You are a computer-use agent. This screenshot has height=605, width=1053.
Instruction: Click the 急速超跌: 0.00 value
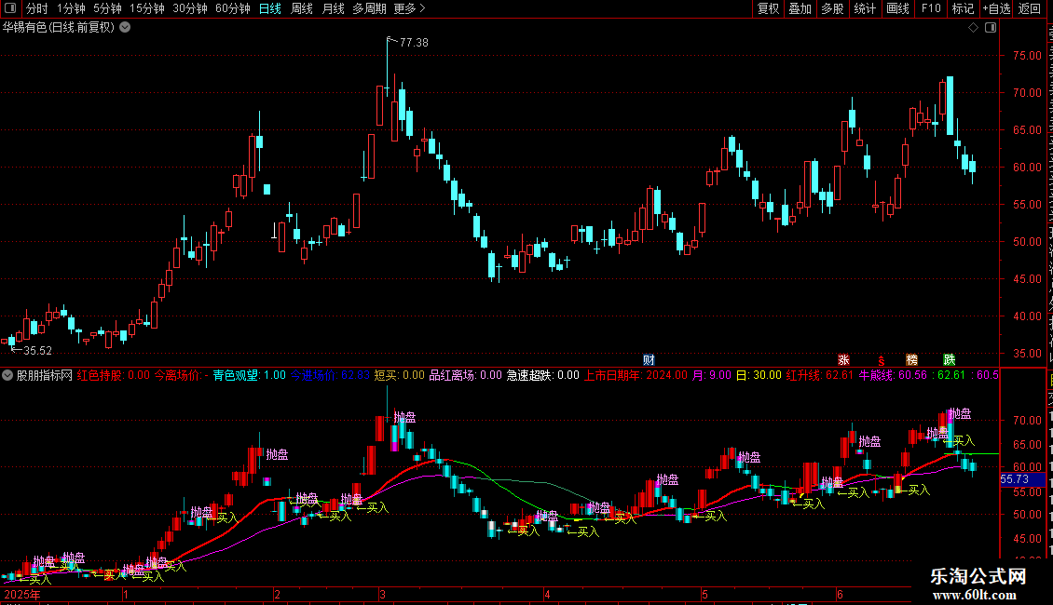pos(542,375)
